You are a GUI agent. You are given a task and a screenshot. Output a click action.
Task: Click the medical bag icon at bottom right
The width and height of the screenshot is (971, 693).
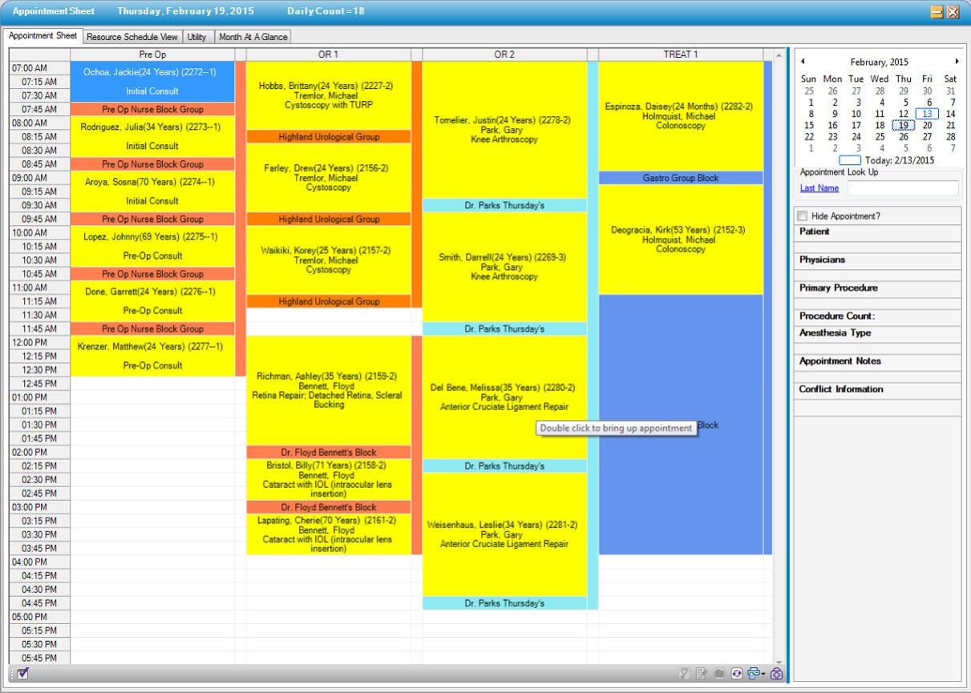(776, 674)
